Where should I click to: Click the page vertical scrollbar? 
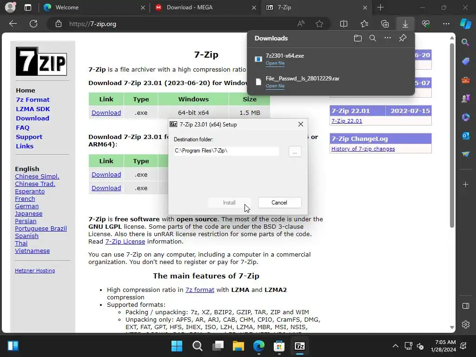[x=452, y=135]
